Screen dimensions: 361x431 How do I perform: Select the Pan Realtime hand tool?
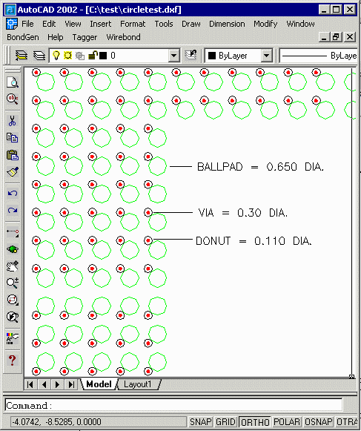coord(13,266)
